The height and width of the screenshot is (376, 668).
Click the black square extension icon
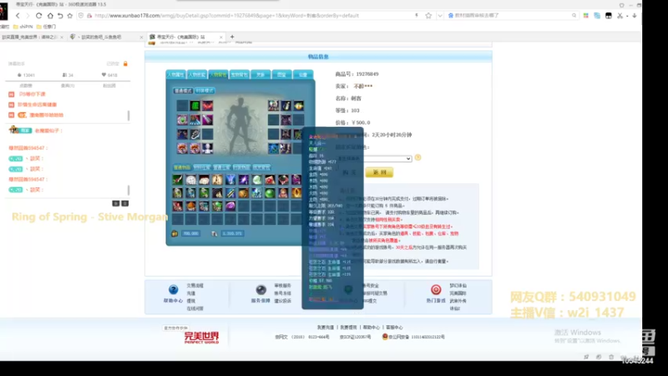(x=609, y=15)
